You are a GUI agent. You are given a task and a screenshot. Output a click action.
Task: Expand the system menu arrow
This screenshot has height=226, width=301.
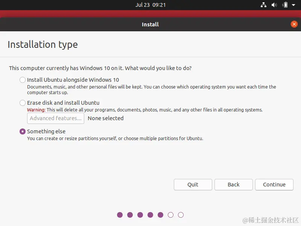293,5
